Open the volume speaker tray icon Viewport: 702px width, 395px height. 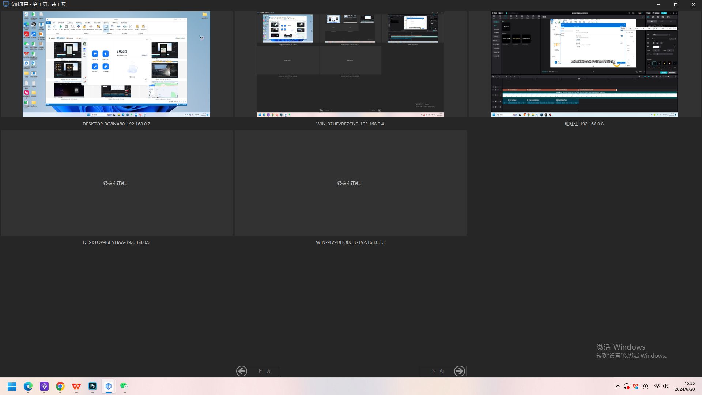(666, 386)
